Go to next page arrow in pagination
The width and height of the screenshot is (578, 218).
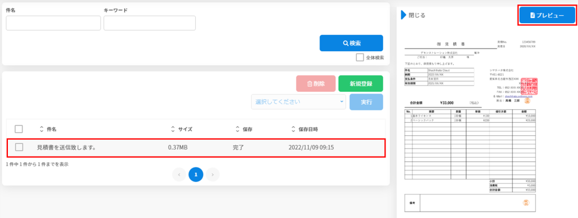pos(213,175)
